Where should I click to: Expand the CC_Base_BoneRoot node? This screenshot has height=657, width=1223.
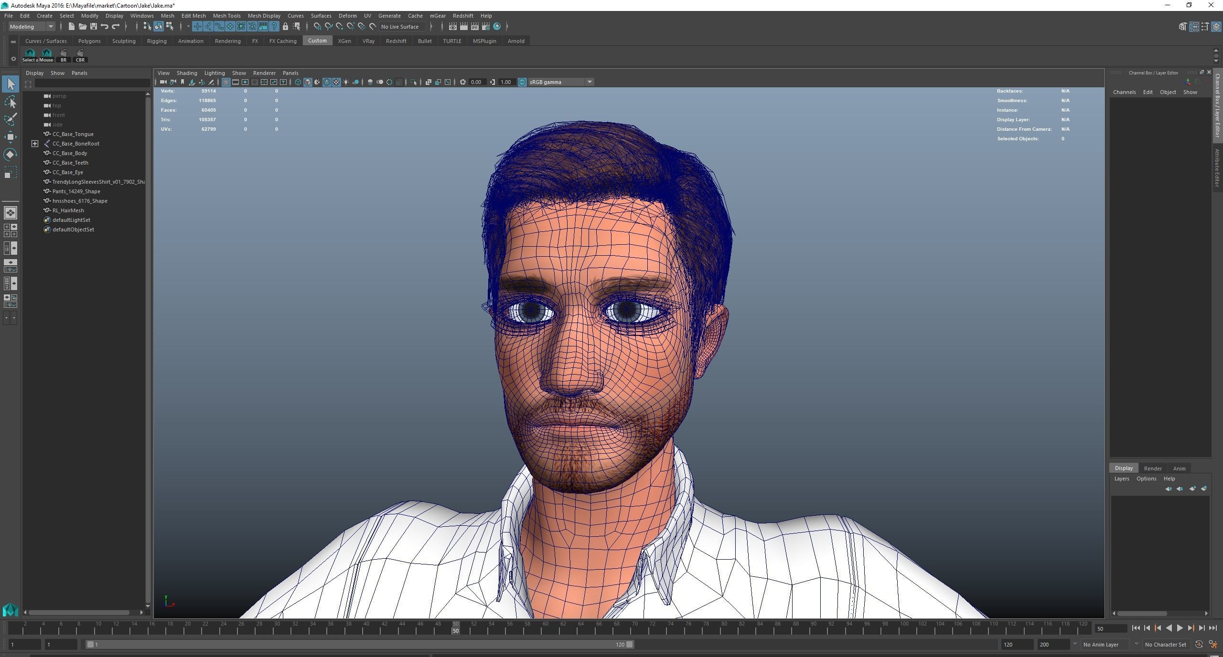pyautogui.click(x=35, y=144)
